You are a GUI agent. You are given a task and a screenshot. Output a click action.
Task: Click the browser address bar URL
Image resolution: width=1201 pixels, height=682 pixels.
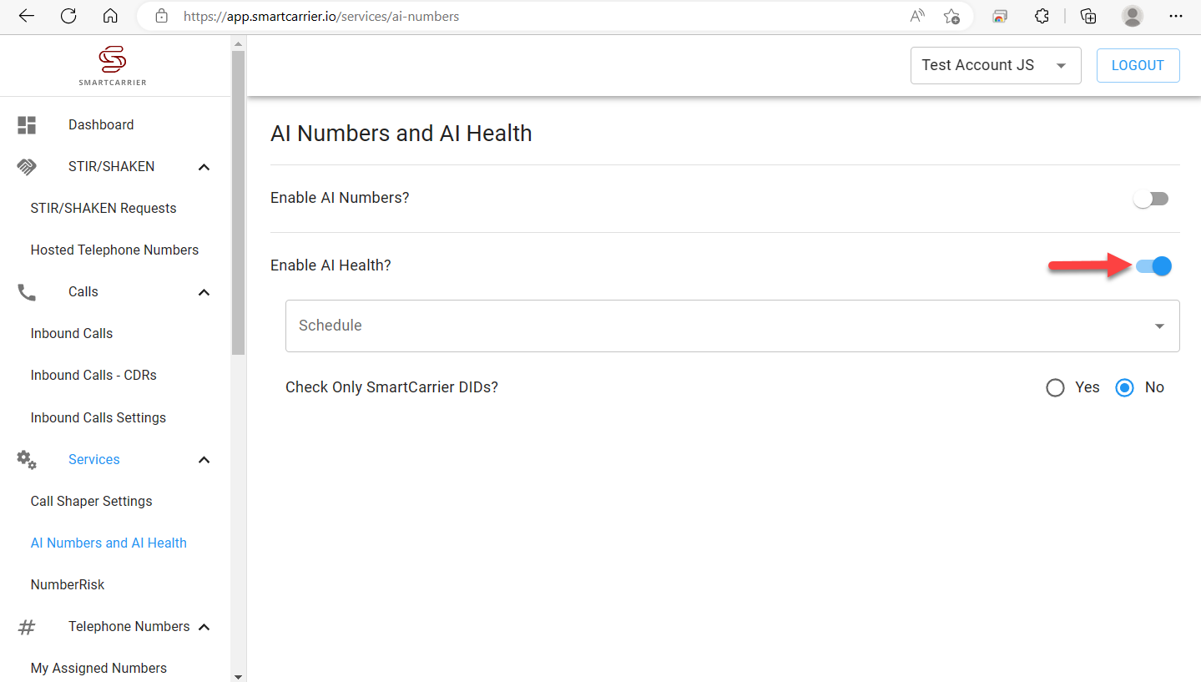point(321,16)
